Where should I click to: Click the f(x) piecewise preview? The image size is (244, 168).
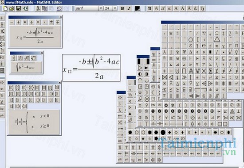34,122
